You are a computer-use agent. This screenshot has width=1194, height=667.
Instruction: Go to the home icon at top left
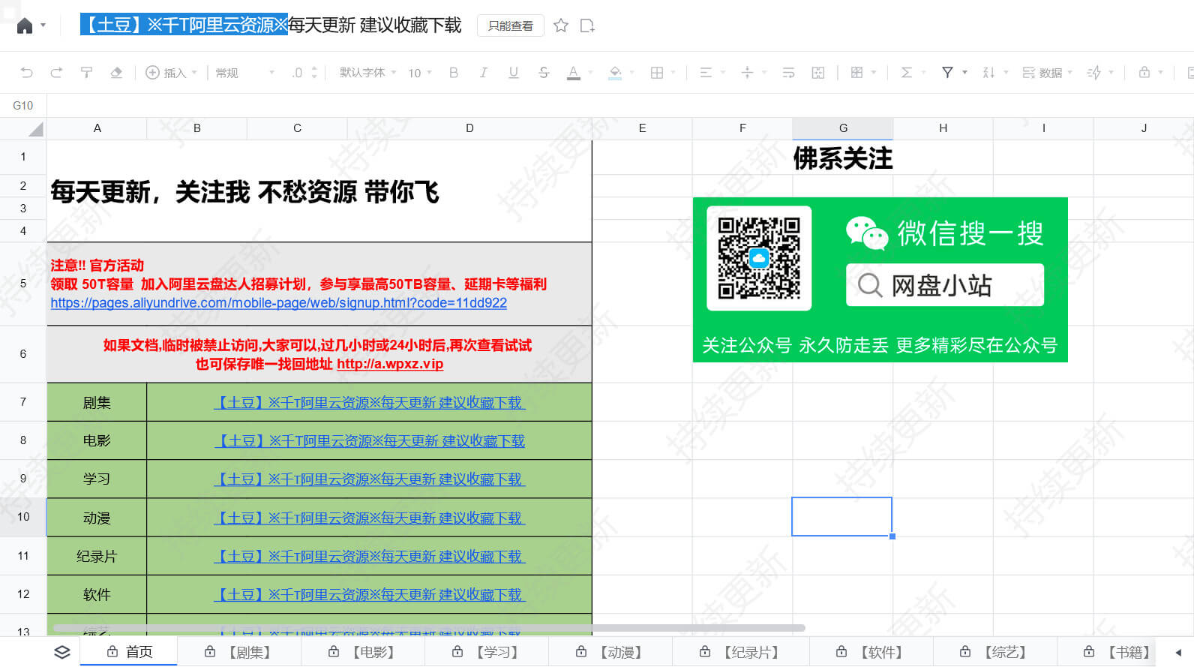click(x=25, y=26)
